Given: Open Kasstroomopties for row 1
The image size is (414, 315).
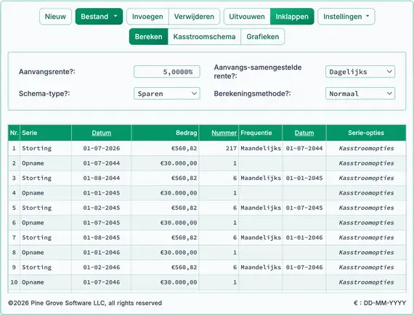Looking at the screenshot, I should (x=366, y=148).
